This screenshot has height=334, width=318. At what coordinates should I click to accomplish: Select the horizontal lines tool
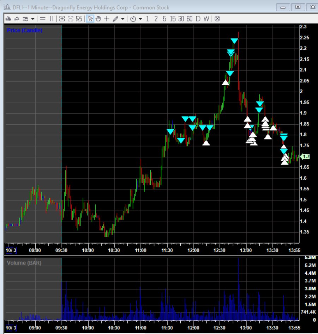click(43, 19)
